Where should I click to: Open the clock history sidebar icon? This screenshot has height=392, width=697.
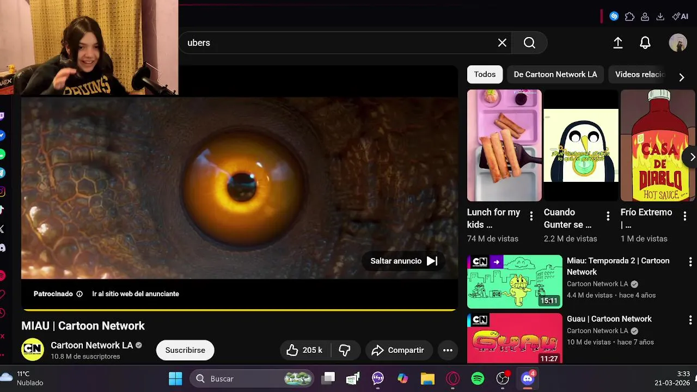click(2, 313)
